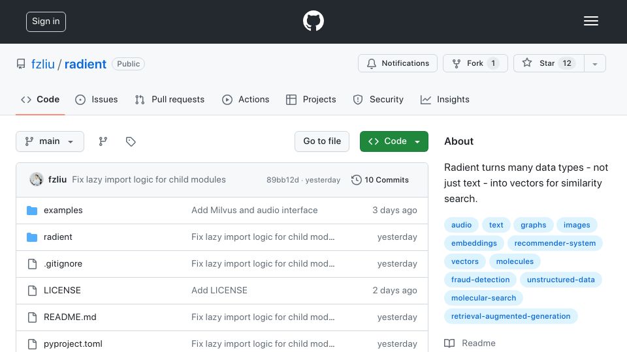
Task: Open the Notifications button
Action: tap(398, 63)
